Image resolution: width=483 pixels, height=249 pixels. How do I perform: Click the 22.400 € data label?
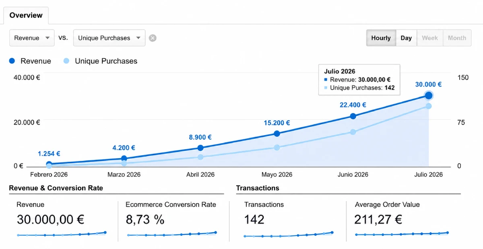tap(353, 105)
